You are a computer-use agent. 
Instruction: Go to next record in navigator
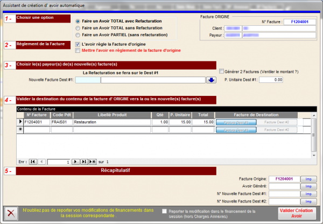tap(76, 162)
